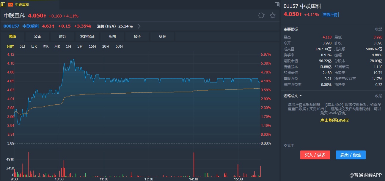
Task: Select the 5日 chart period
Action: click(22, 47)
